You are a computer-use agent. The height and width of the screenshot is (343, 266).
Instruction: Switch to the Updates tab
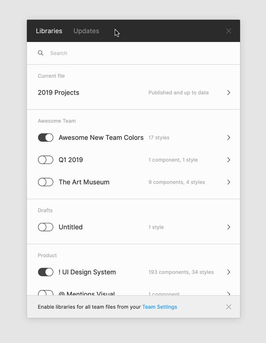click(x=86, y=31)
